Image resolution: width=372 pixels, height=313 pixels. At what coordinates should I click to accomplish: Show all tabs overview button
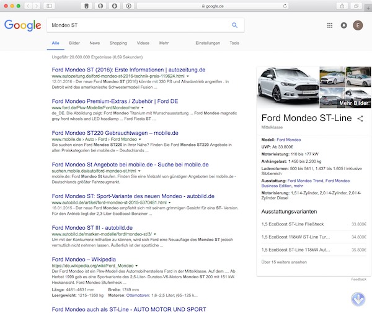(356, 6)
